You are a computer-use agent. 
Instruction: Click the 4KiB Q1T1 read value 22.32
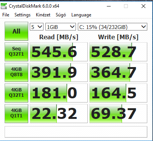pyautogui.click(x=59, y=114)
